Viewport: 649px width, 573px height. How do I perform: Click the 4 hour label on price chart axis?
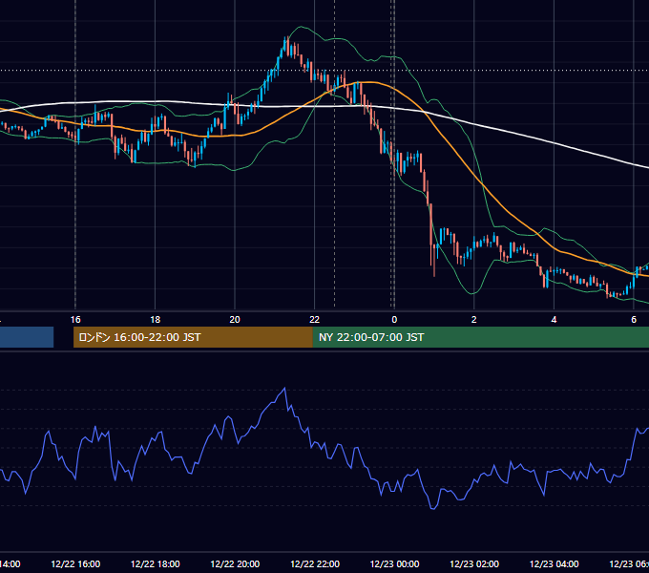pyautogui.click(x=554, y=320)
